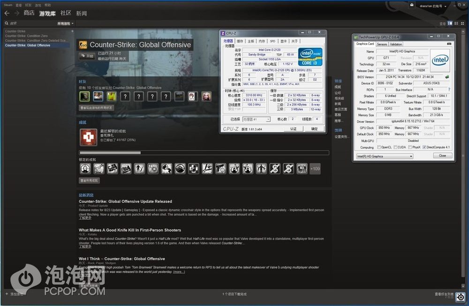Go to the 社区 community section

tap(66, 13)
